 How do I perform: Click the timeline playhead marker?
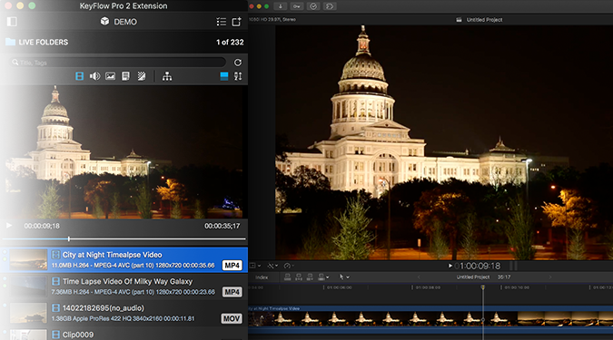pyautogui.click(x=483, y=287)
